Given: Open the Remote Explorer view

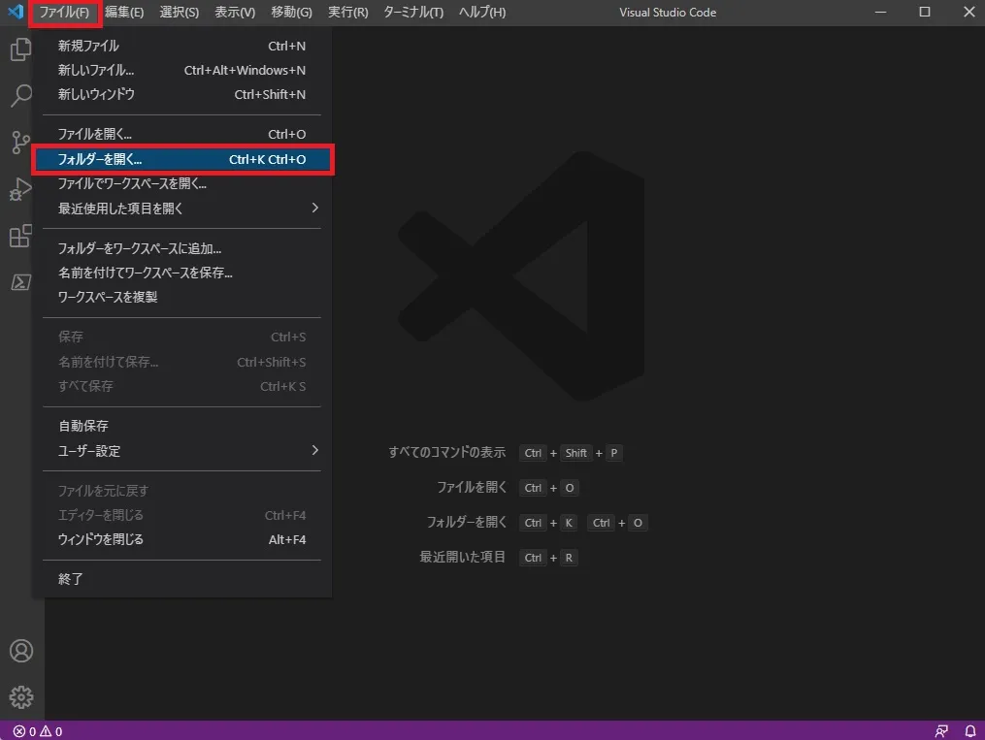Looking at the screenshot, I should 21,281.
